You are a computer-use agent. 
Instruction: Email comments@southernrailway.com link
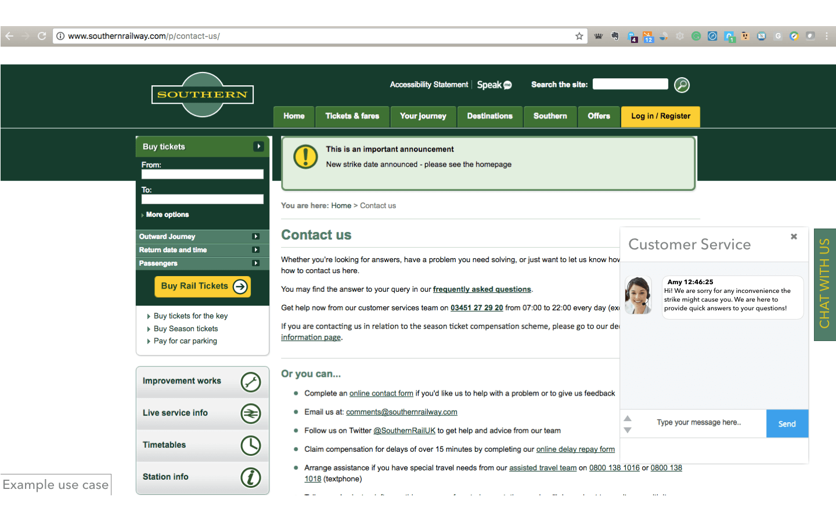coord(402,412)
